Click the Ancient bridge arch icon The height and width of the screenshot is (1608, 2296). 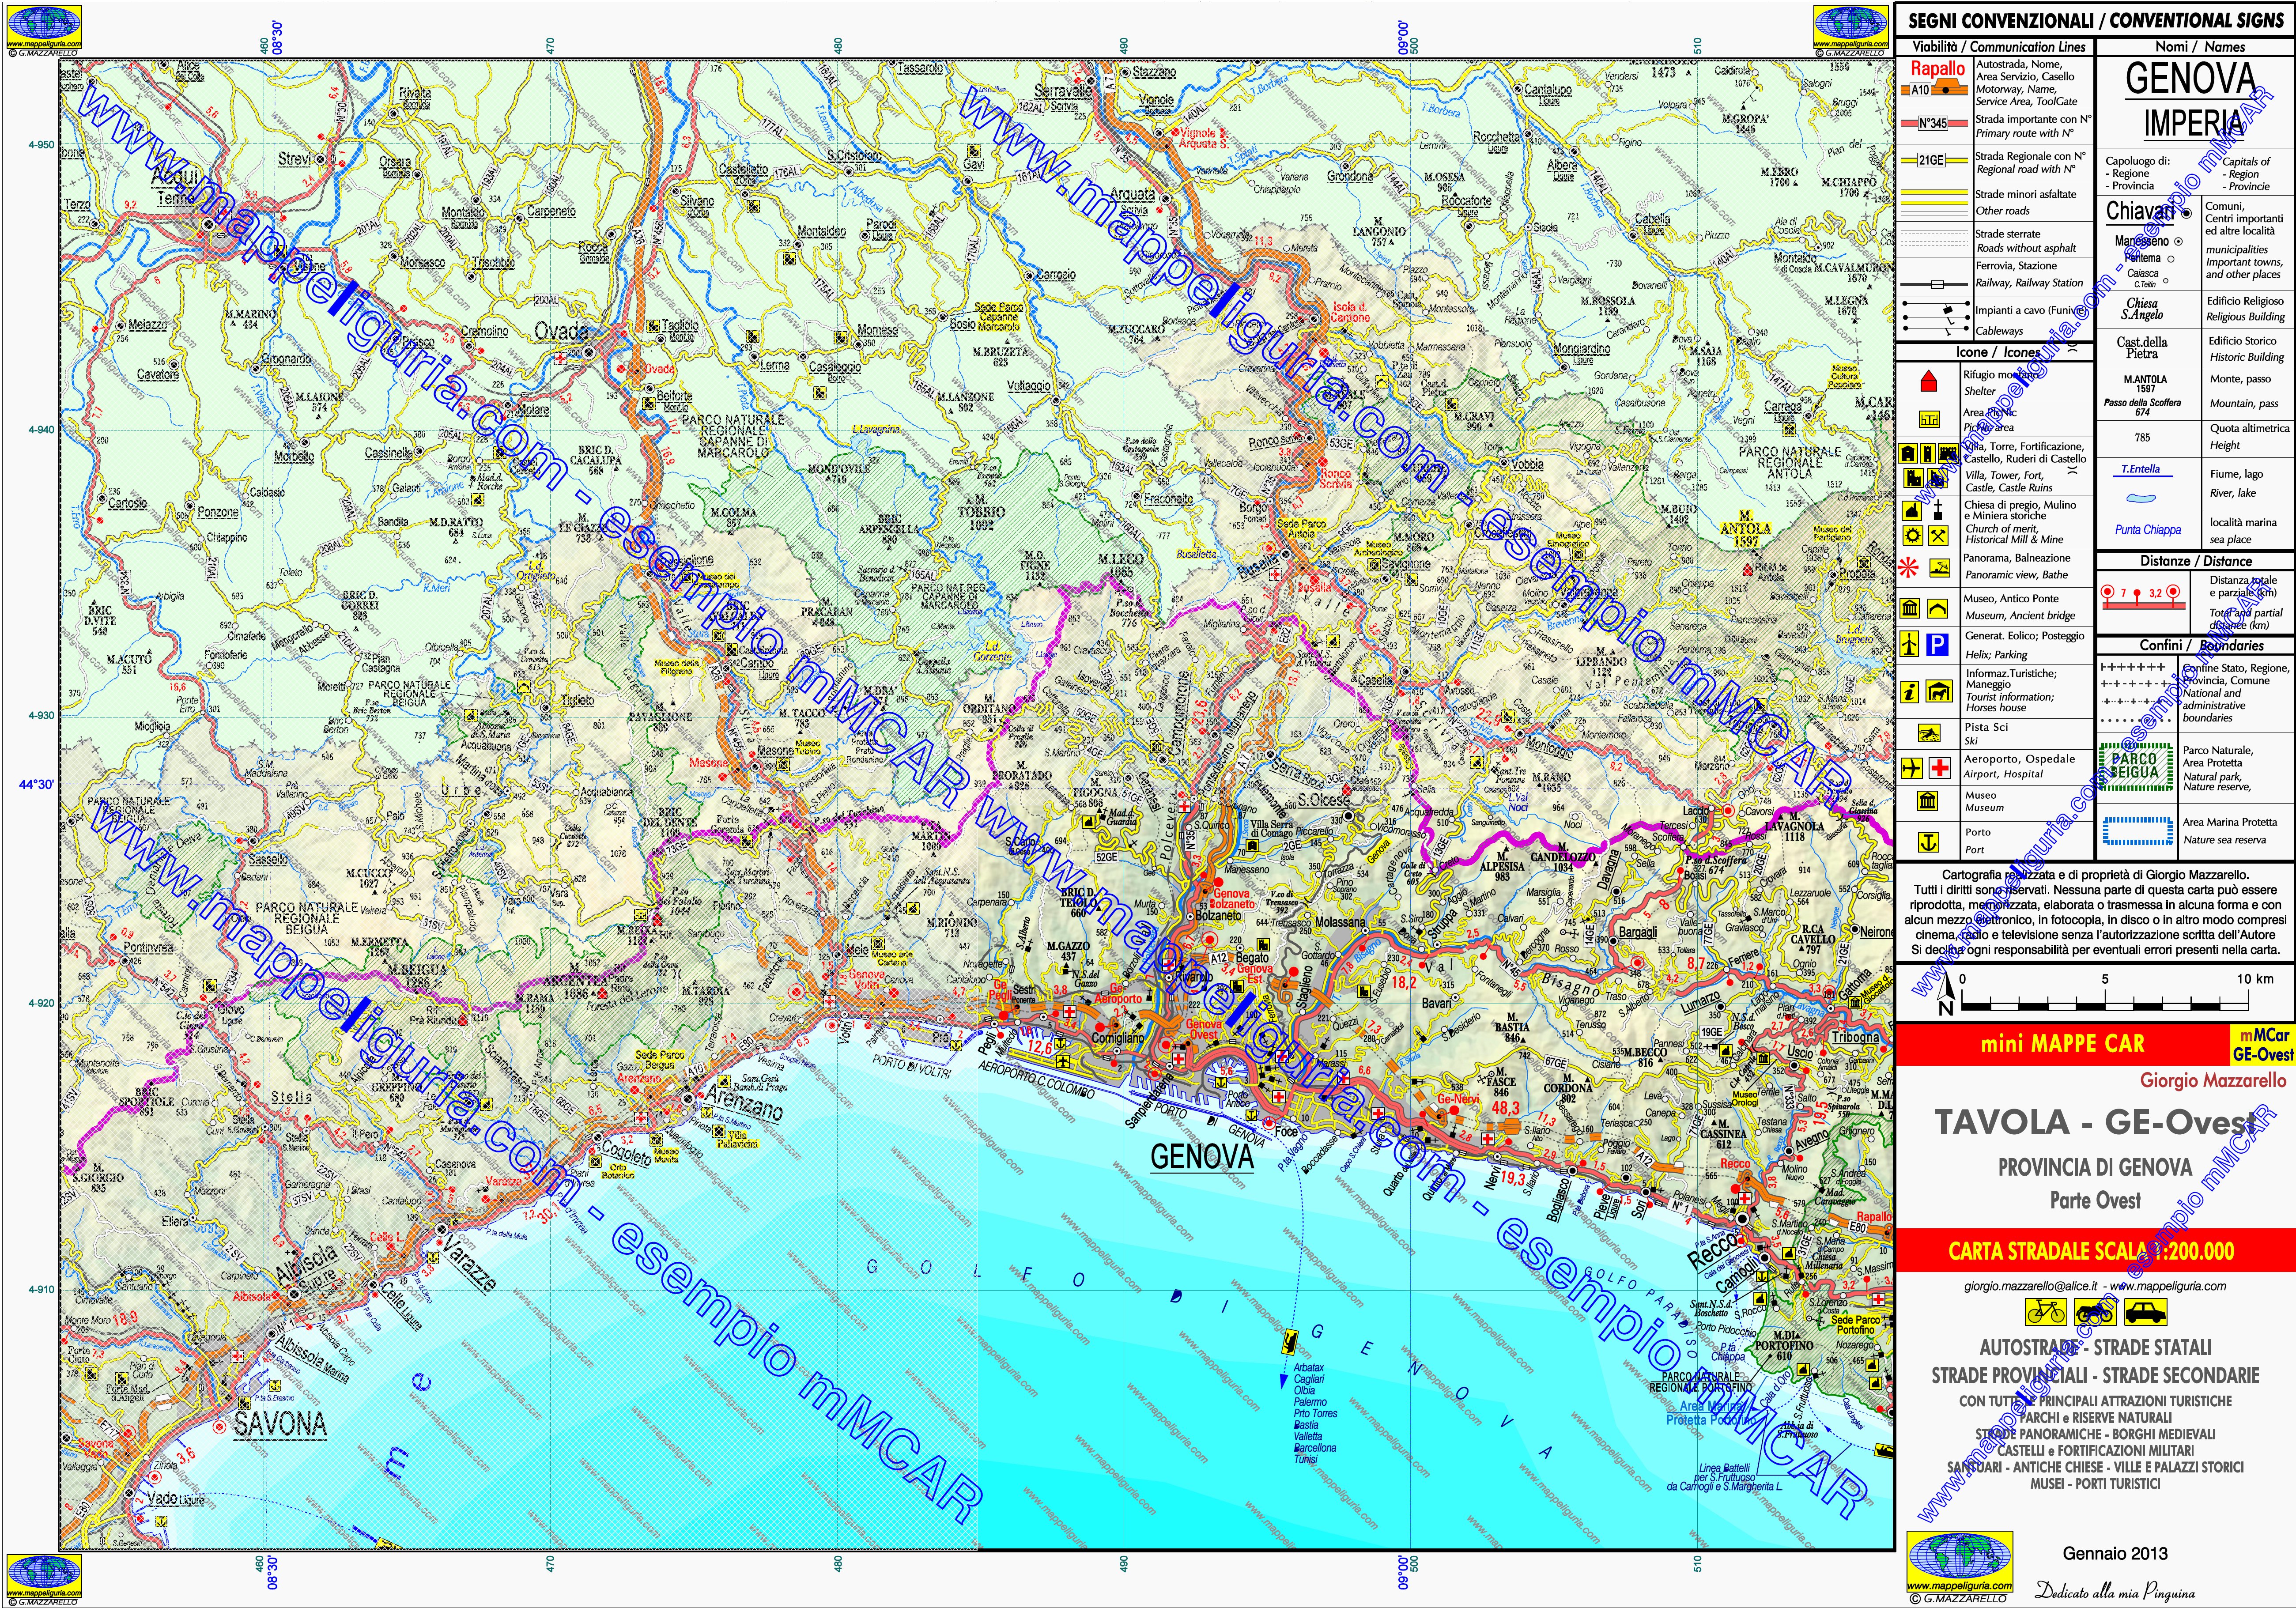tap(1937, 609)
